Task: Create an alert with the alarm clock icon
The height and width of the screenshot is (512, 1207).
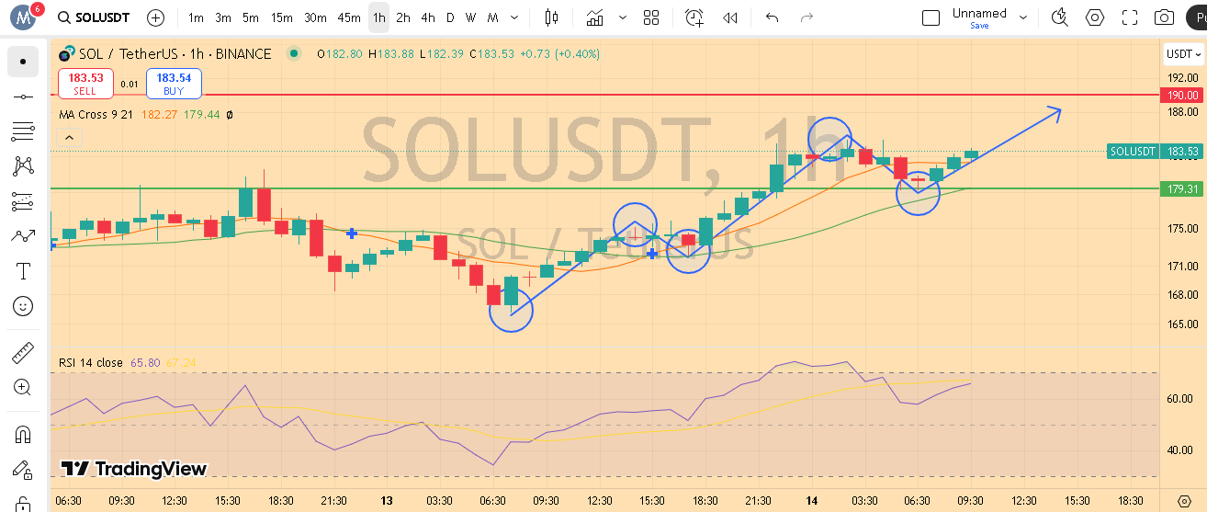Action: (x=694, y=17)
